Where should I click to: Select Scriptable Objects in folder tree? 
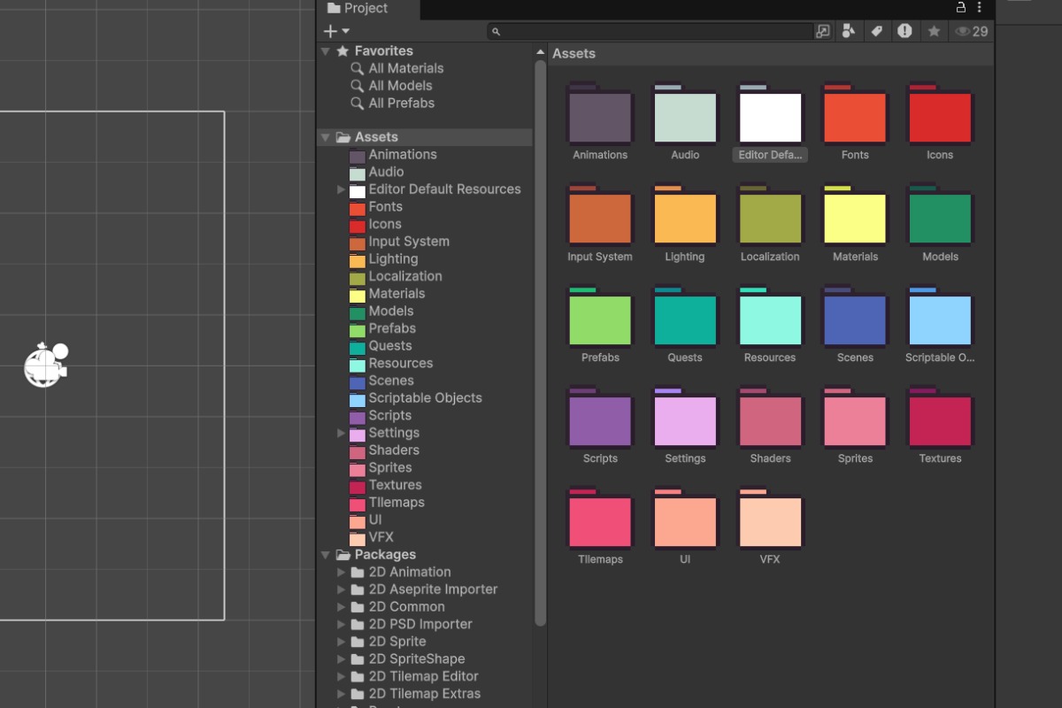coord(425,398)
